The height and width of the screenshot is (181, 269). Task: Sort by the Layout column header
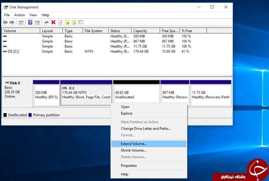point(51,31)
